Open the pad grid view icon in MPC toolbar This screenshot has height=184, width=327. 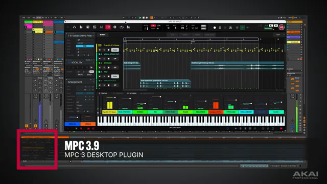pyautogui.click(x=88, y=27)
